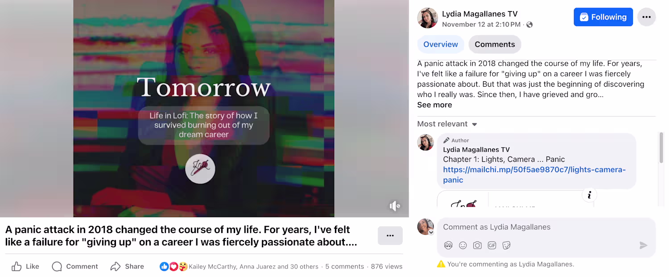The height and width of the screenshot is (277, 669).
Task: Switch to the Comments tab
Action: pos(495,44)
